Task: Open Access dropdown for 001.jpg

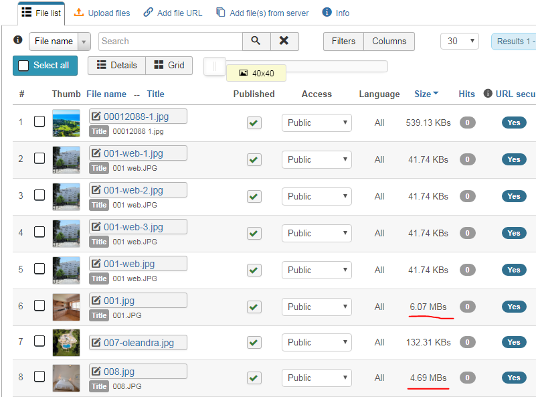Action: (x=317, y=307)
